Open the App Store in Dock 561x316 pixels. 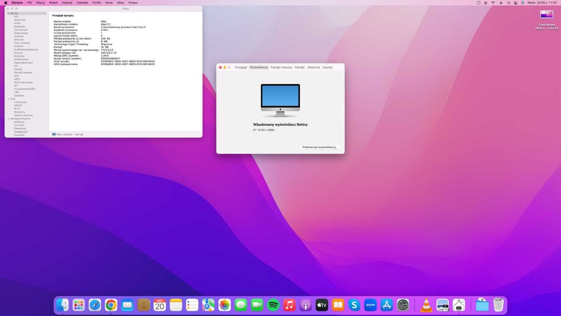point(387,305)
